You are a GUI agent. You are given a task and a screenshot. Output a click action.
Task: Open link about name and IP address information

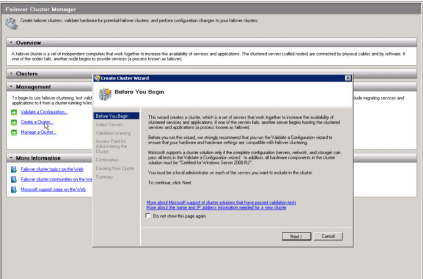coord(216,207)
